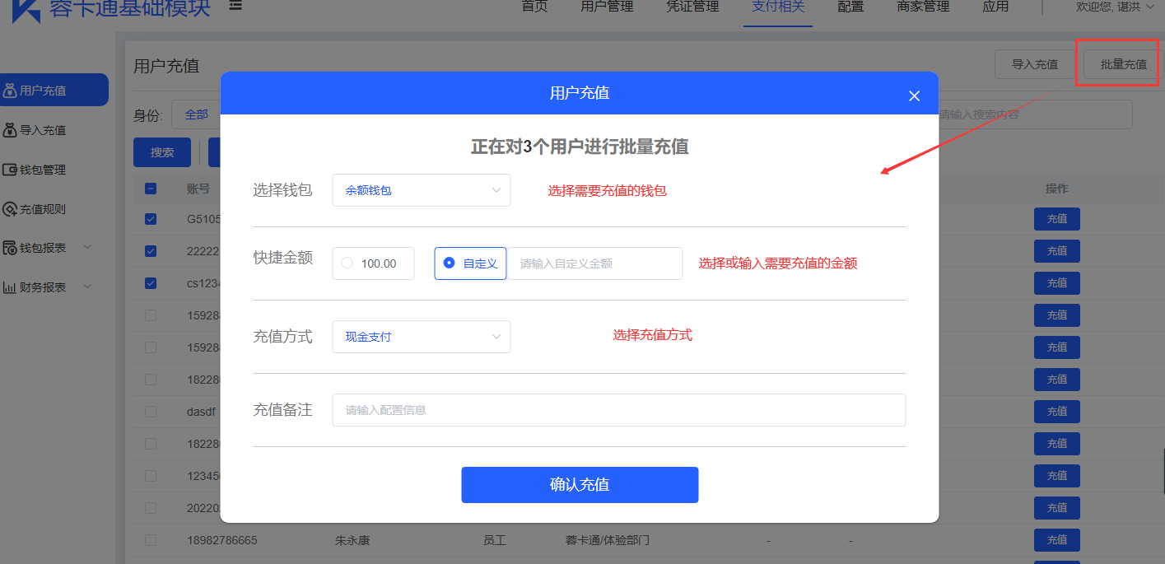Click the 批量充值 button

(x=1123, y=64)
